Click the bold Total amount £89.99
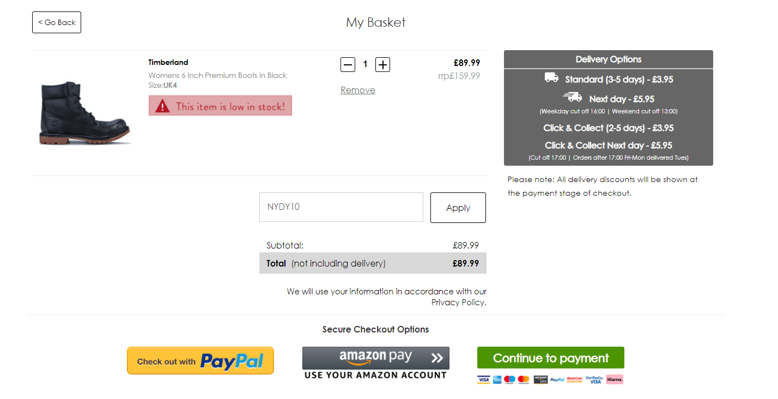Image resolution: width=778 pixels, height=399 pixels. [466, 263]
